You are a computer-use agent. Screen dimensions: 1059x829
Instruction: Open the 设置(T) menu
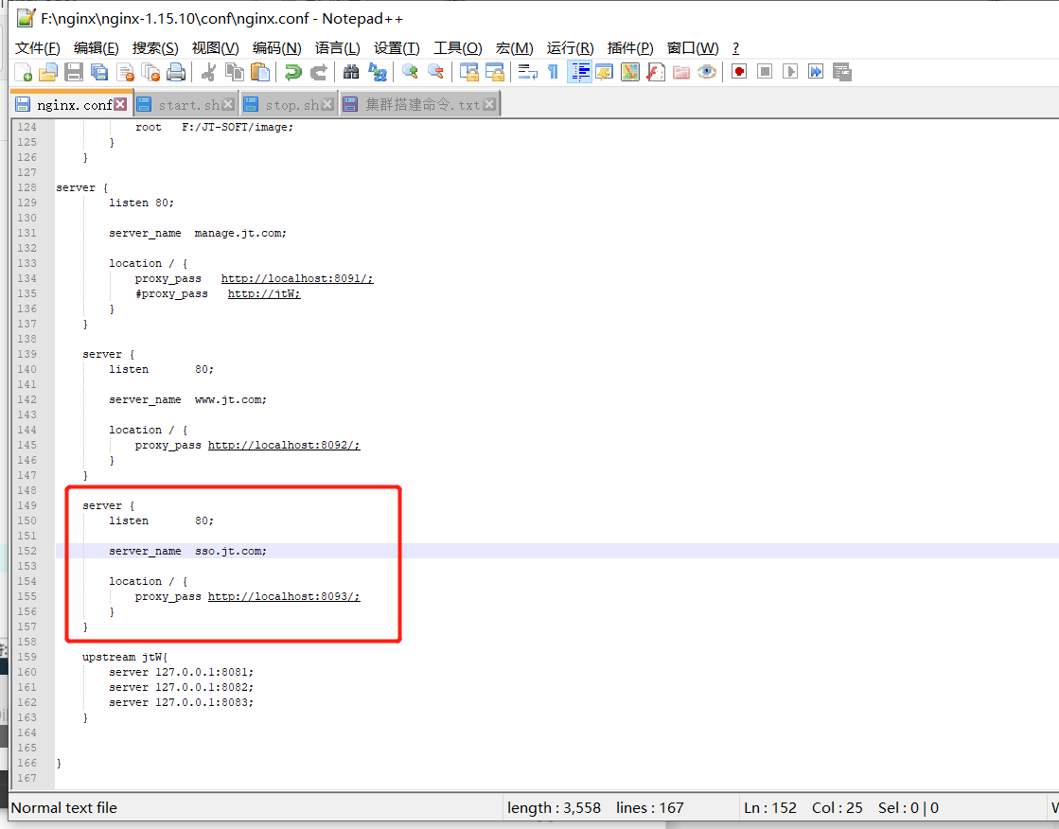pos(397,48)
